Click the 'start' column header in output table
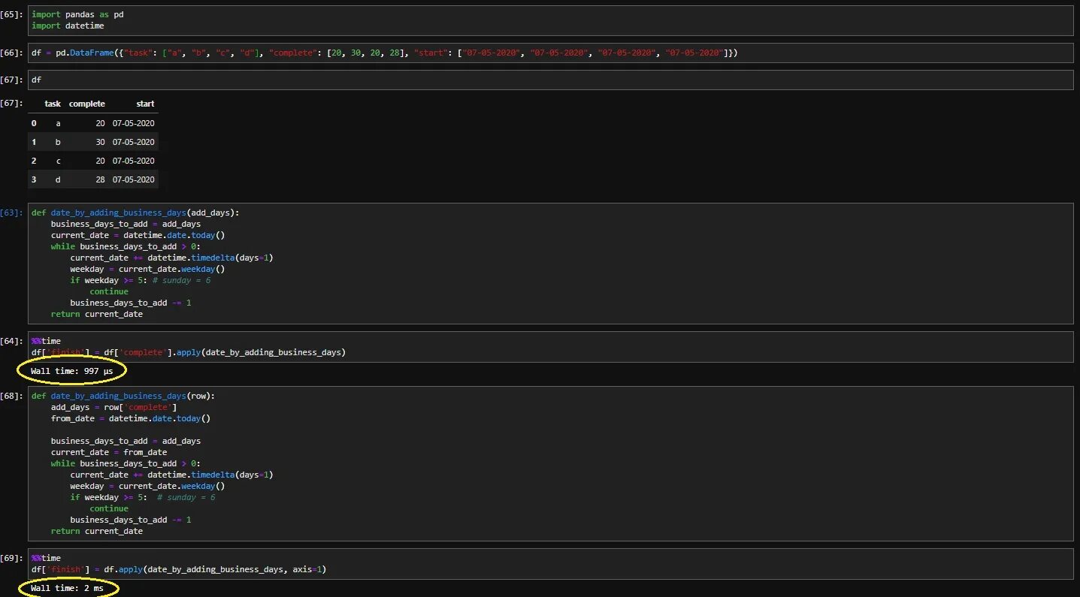The width and height of the screenshot is (1080, 597). [145, 104]
